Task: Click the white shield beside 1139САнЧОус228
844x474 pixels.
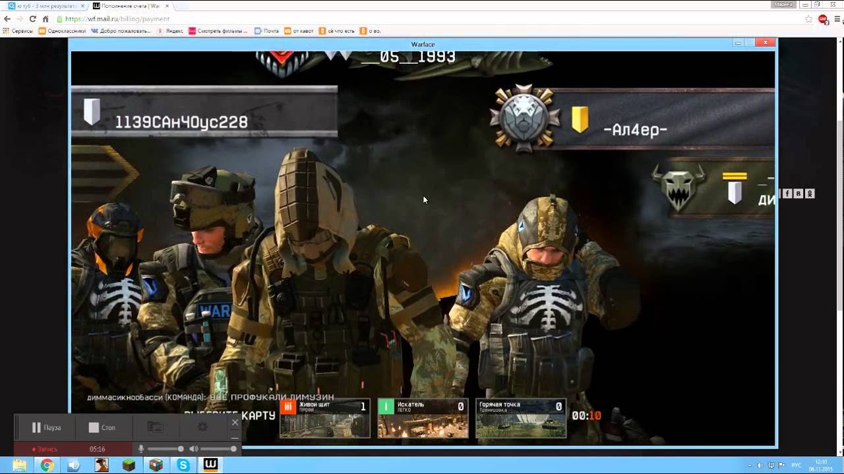Action: (92, 112)
